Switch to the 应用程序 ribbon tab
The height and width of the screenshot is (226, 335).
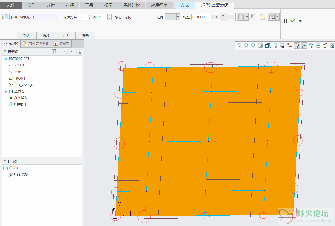pos(159,5)
